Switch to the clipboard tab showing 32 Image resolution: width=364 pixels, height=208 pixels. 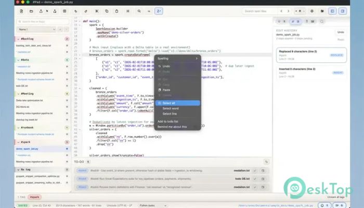point(310,22)
